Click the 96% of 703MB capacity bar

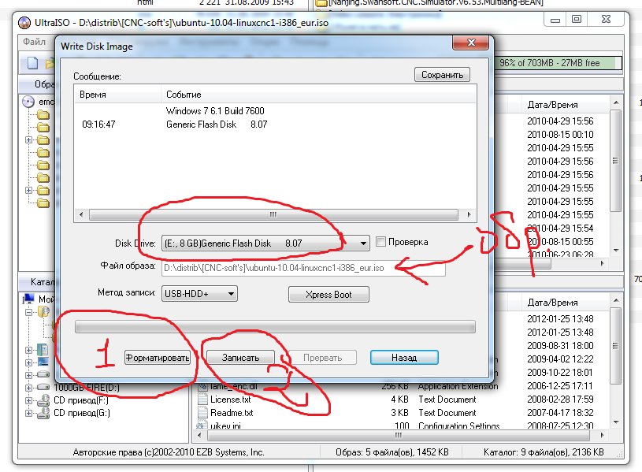(x=559, y=63)
